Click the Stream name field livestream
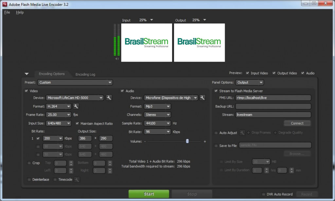 click(x=273, y=115)
